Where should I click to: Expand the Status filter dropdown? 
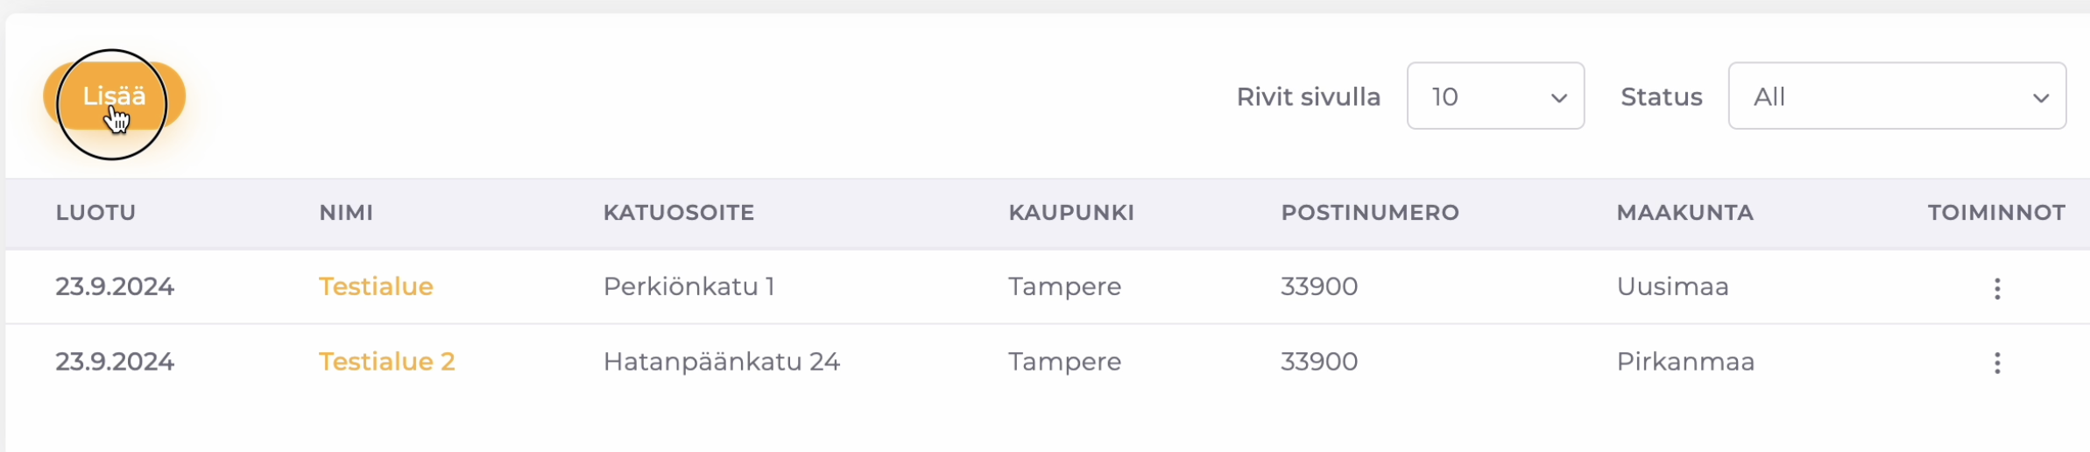click(x=1896, y=96)
